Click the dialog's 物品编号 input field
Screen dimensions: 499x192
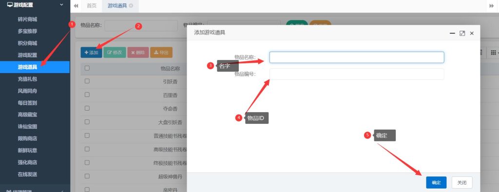[x=356, y=74]
